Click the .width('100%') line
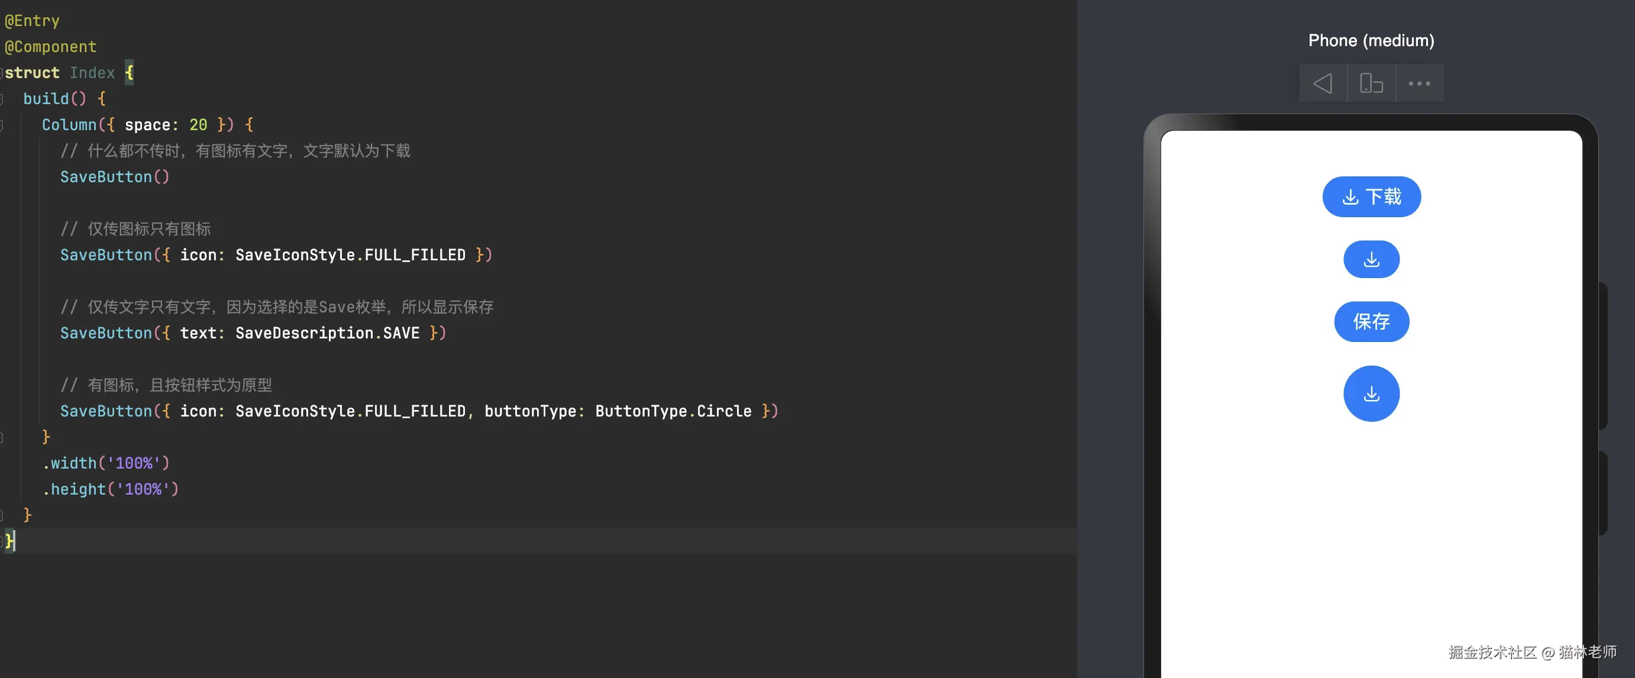1635x678 pixels. [x=105, y=463]
